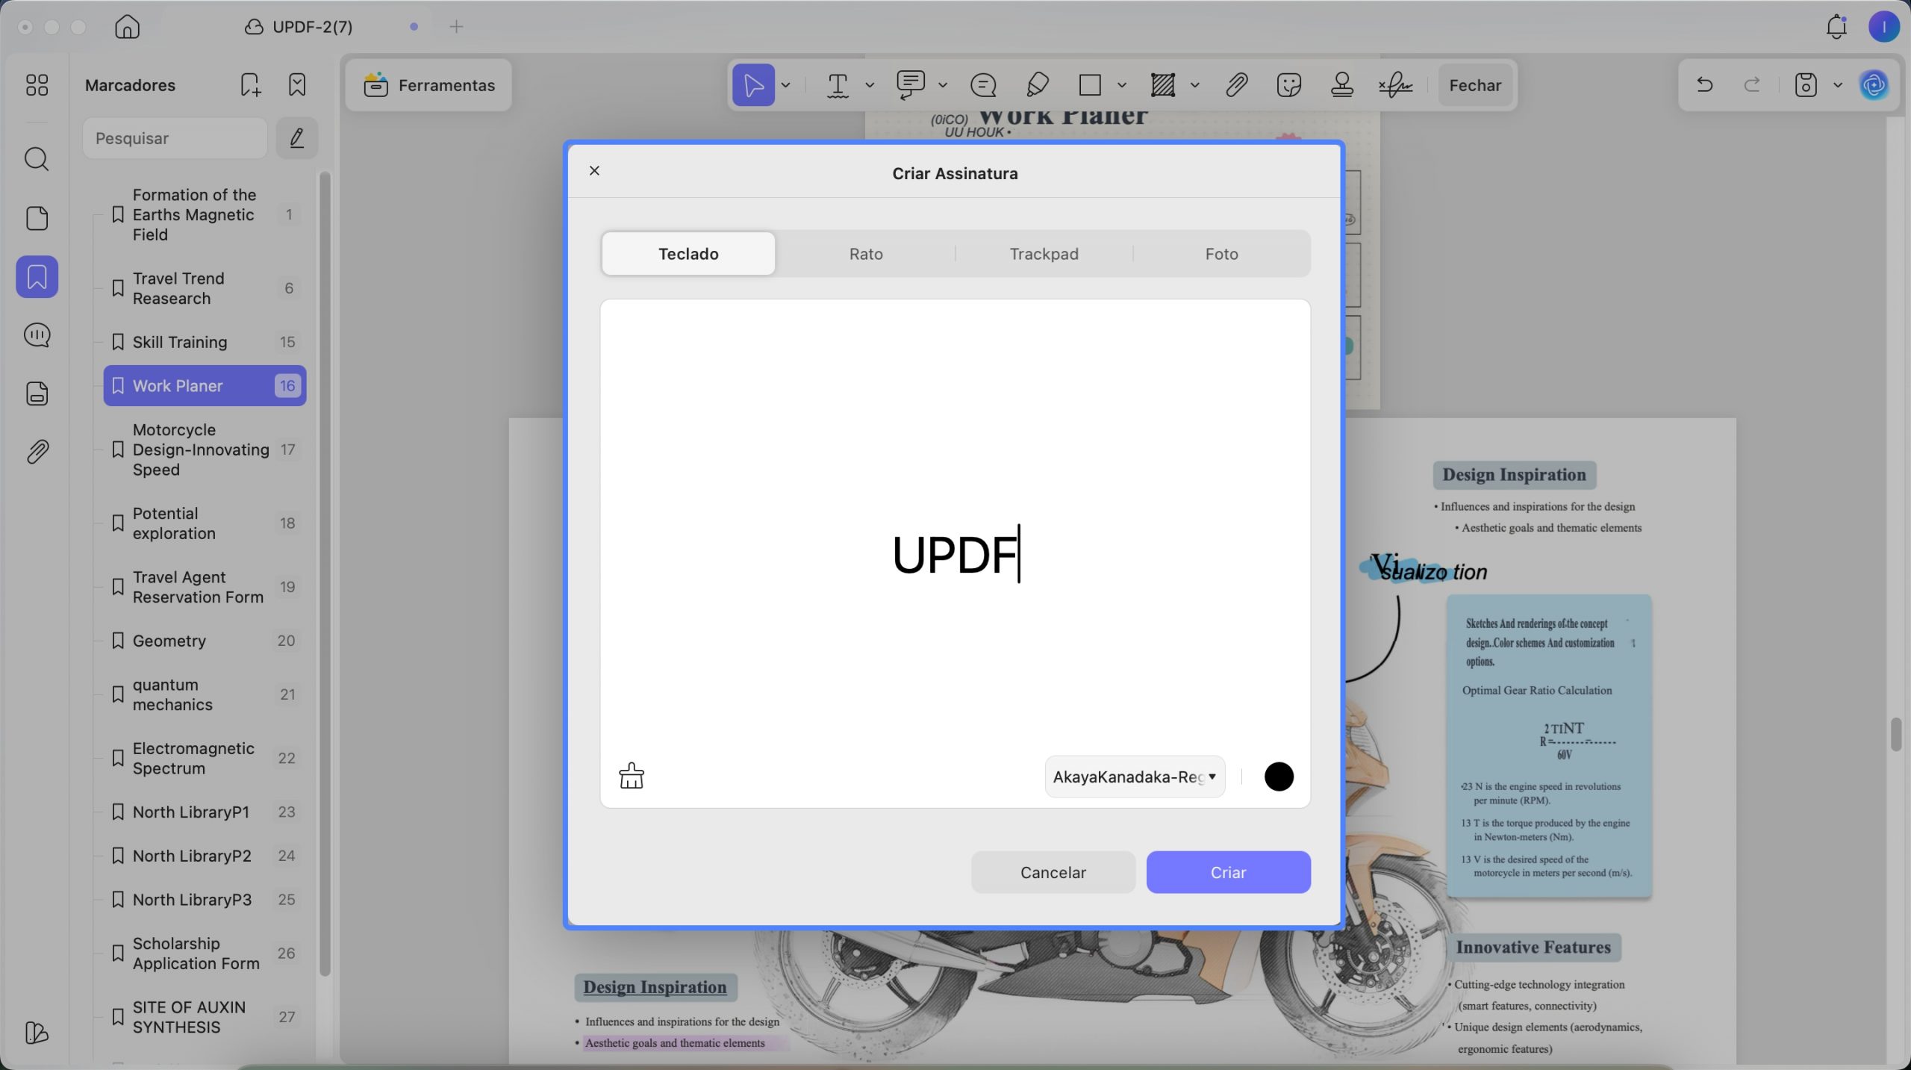Pick the black signature color swatch

(1279, 777)
